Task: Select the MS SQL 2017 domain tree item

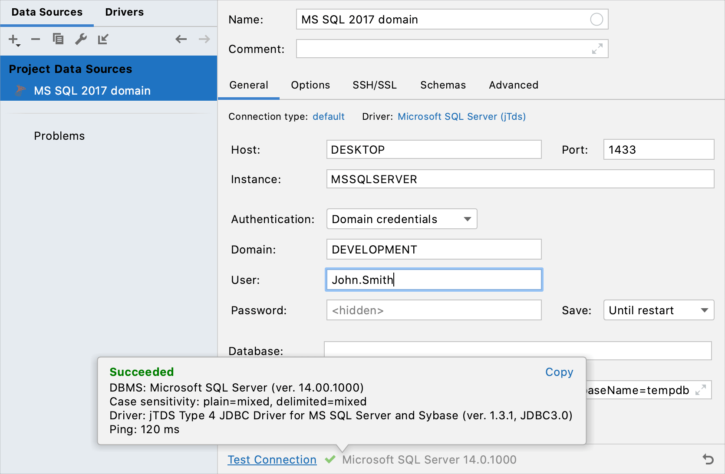Action: pos(92,91)
